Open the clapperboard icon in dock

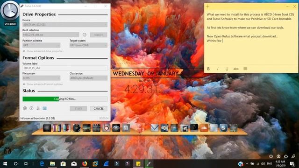click(97, 128)
